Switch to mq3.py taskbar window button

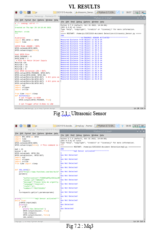click(84, 126)
